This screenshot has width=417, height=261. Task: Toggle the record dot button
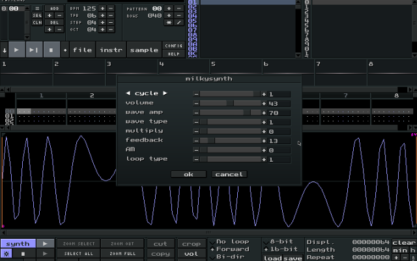click(65, 50)
